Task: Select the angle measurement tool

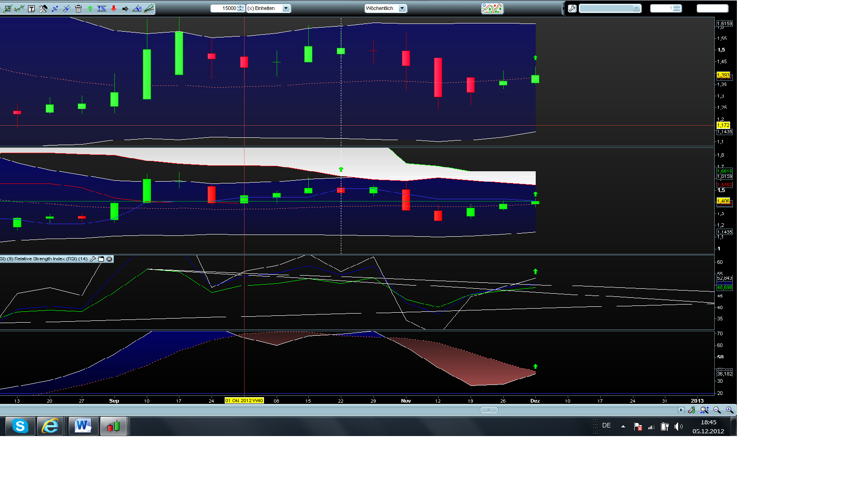Action: pos(137,8)
